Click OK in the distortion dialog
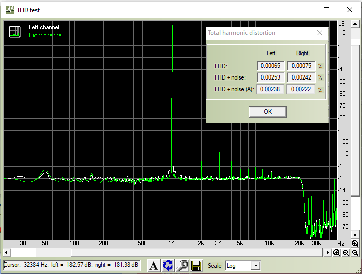This screenshot has width=362, height=274. coord(268,112)
